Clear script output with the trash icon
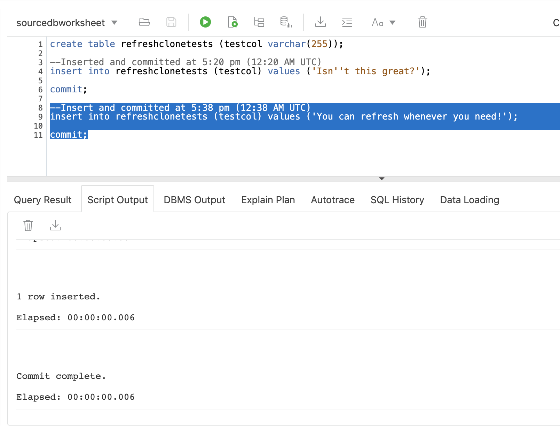560x428 pixels. pyautogui.click(x=28, y=226)
